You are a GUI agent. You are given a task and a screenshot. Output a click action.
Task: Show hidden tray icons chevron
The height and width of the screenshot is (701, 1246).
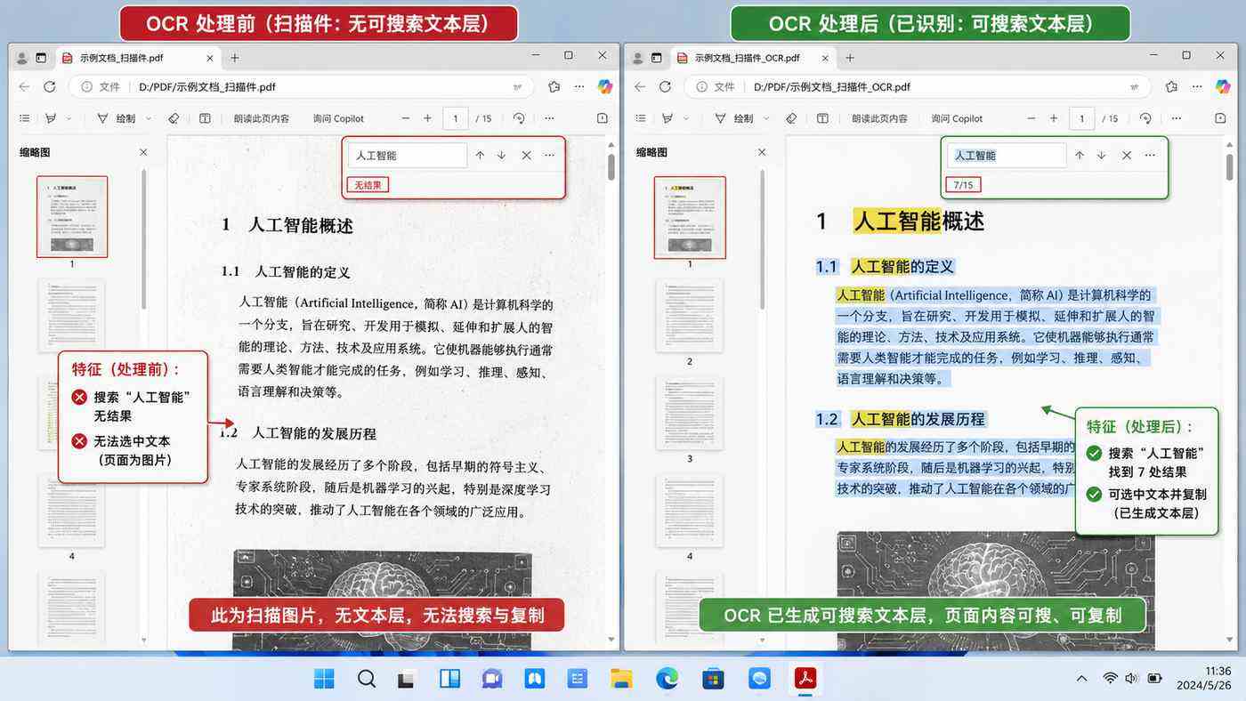[1081, 679]
